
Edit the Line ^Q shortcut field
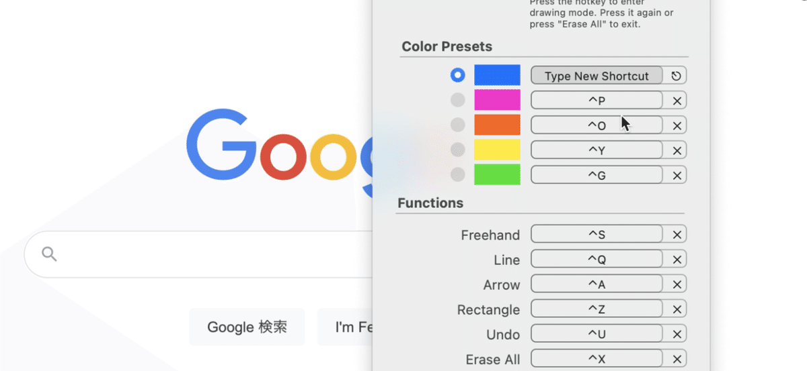tap(597, 259)
